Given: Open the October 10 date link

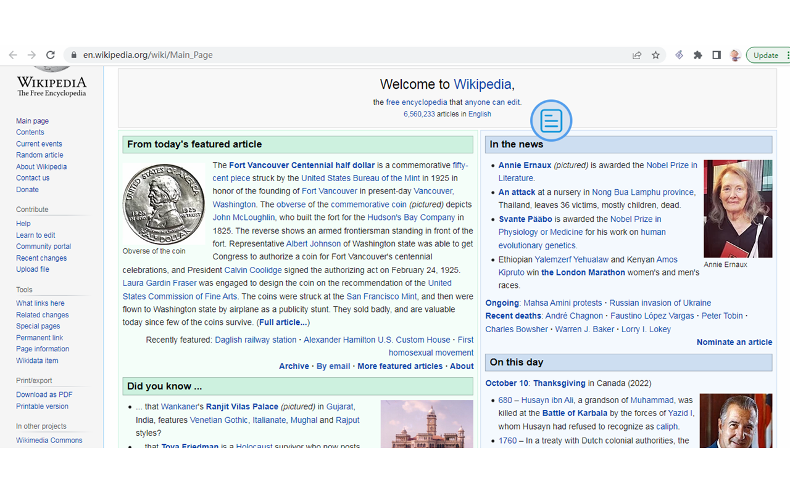Looking at the screenshot, I should coord(507,383).
